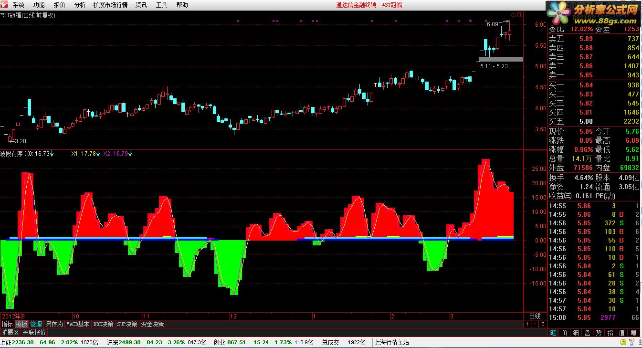Click the 上证 2236.30 index readout
642x348 pixels.
point(49,342)
